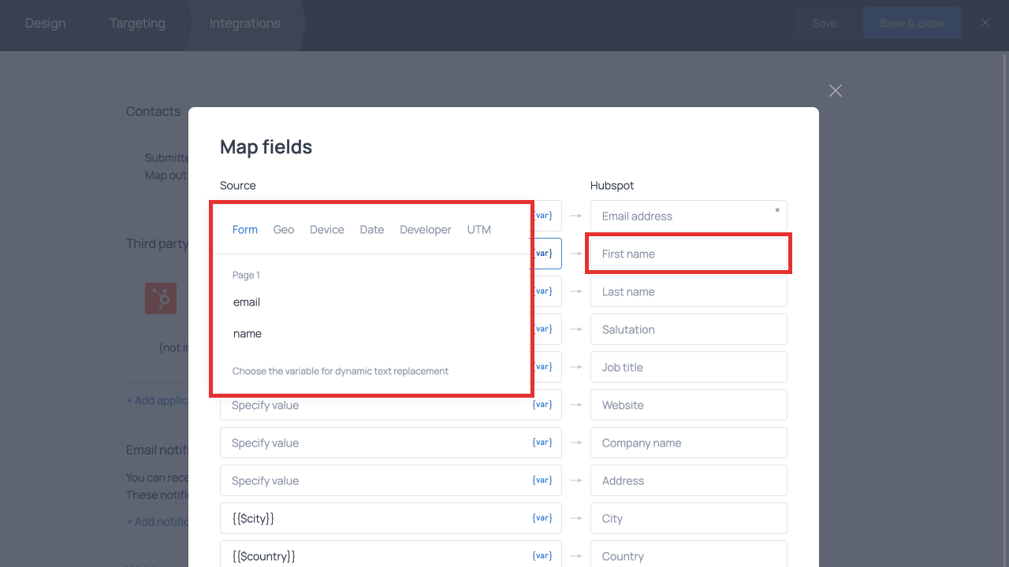Open the Device variable tab
The width and height of the screenshot is (1009, 567).
pyautogui.click(x=326, y=230)
